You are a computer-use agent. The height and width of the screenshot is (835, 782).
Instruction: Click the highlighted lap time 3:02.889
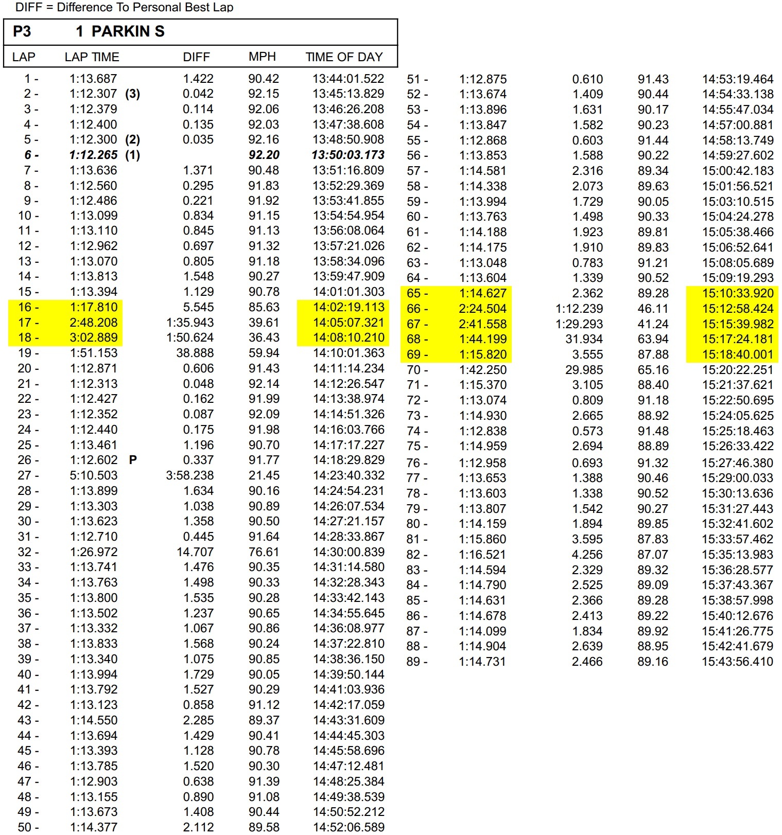click(x=94, y=337)
